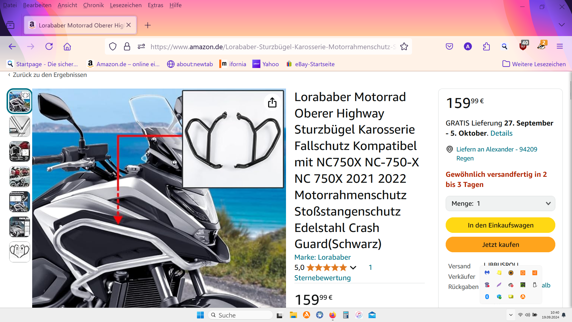Screen dimensions: 572x322
Task: Collapse the hidden tray icons chevron
Action: (x=511, y=315)
